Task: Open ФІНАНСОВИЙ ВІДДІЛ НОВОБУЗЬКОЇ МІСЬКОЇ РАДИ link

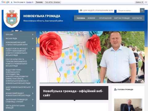Action: [x=18, y=94]
